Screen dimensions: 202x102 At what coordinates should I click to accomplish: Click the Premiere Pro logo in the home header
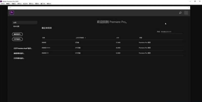coord(12,13)
